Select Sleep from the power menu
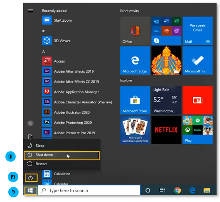The image size is (220, 202). tap(62, 146)
